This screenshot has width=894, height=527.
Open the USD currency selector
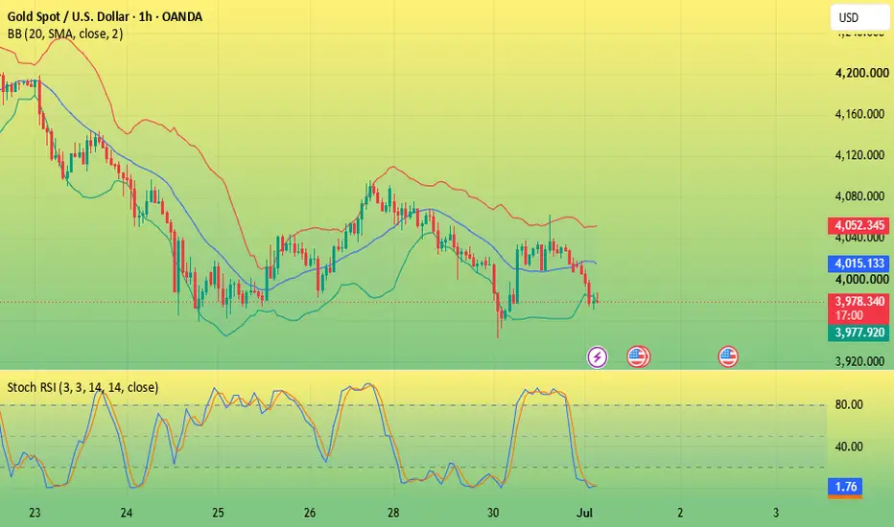[x=859, y=17]
